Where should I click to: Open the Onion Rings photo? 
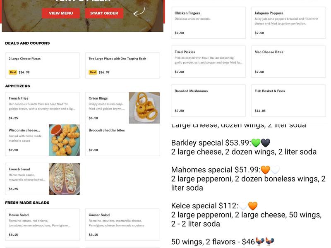point(144,107)
